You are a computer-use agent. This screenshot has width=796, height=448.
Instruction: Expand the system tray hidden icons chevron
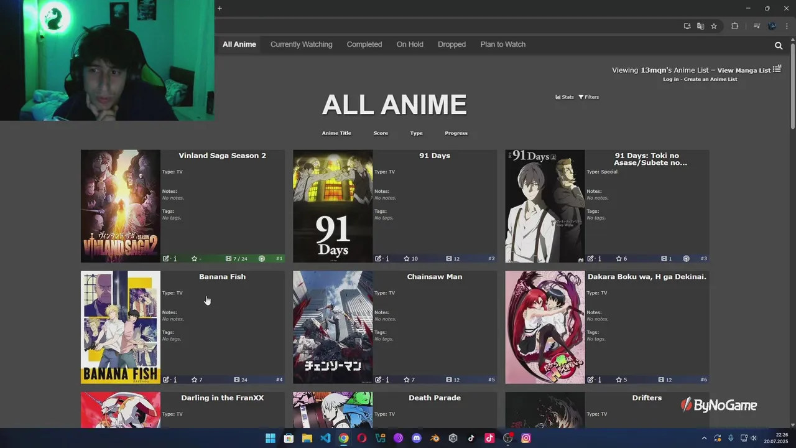[704, 438]
